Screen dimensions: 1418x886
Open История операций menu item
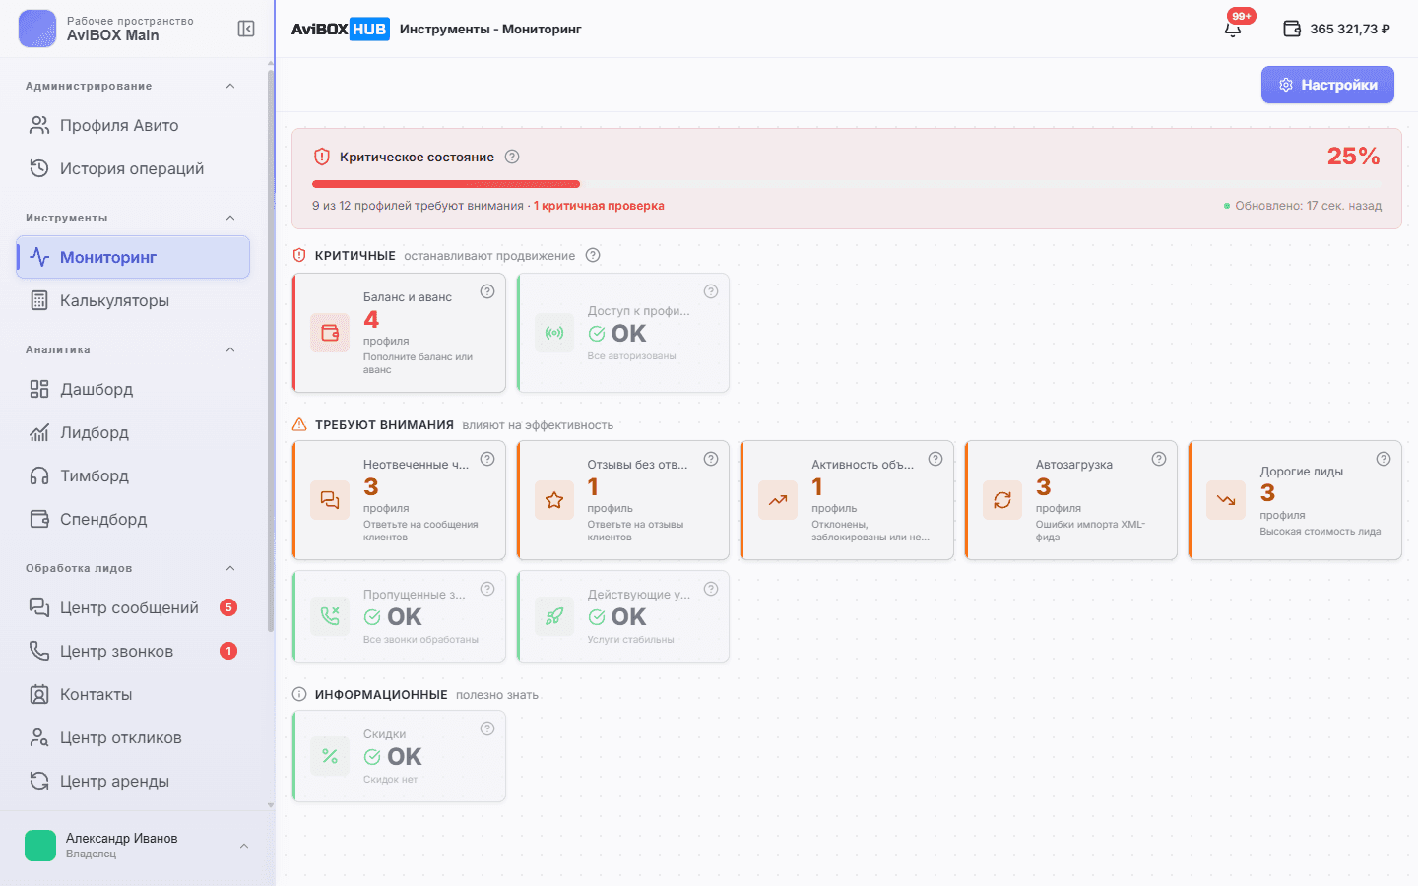pyautogui.click(x=133, y=168)
